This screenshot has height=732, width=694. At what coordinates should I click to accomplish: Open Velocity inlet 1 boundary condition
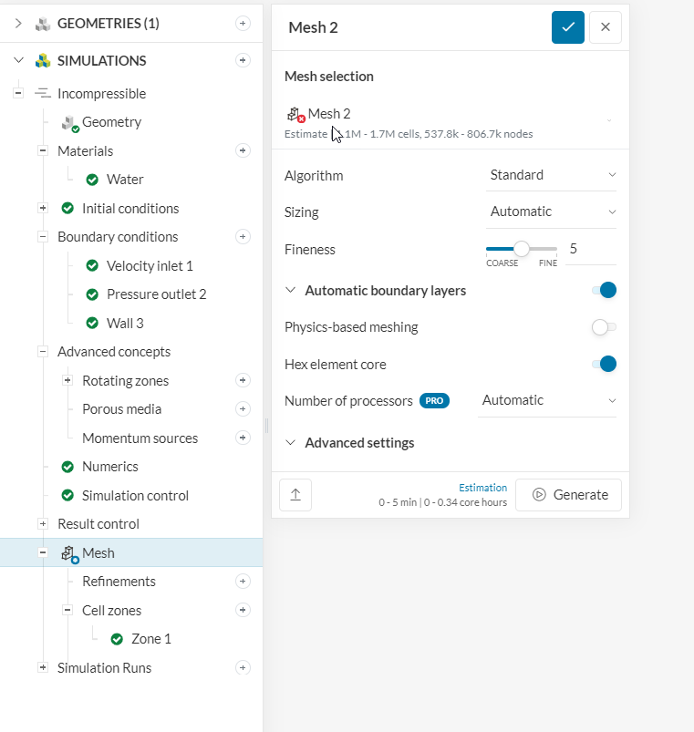pos(150,266)
